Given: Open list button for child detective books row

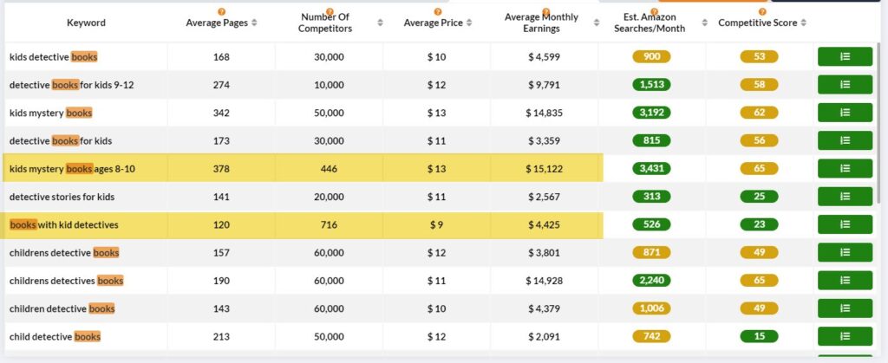Looking at the screenshot, I should 845,336.
